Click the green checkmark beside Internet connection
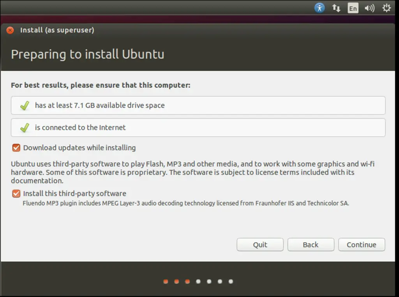The width and height of the screenshot is (399, 297). [25, 128]
